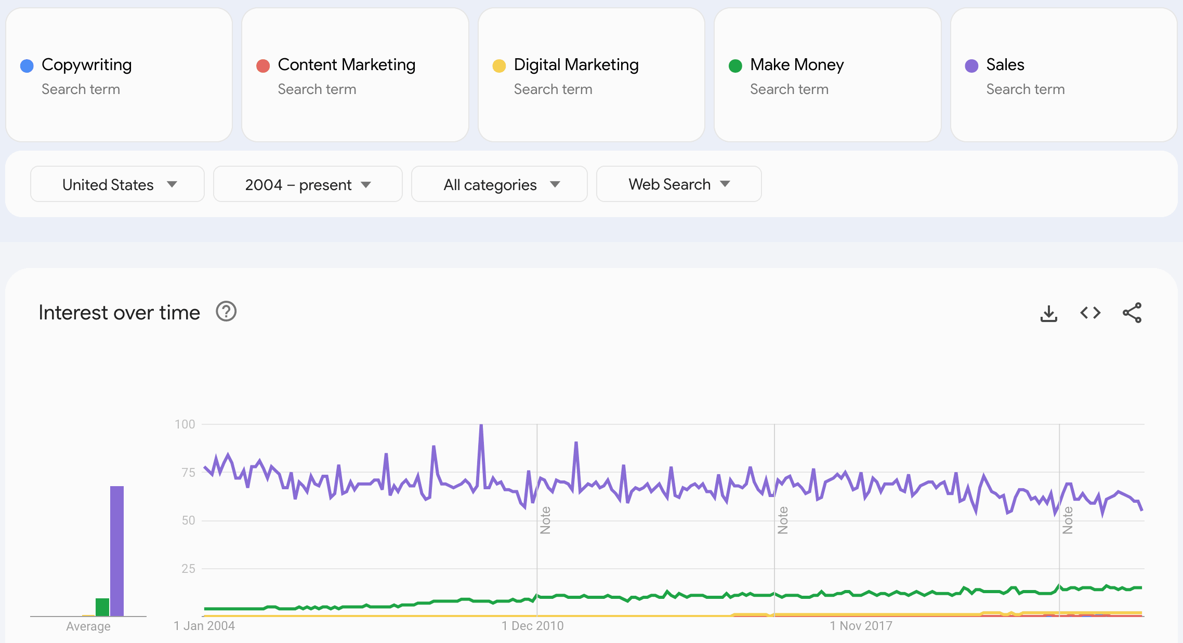Click the embed code icon
The height and width of the screenshot is (643, 1183).
coord(1090,313)
